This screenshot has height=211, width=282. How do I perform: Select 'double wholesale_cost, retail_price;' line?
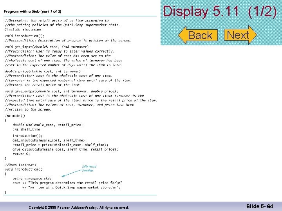[x=48, y=125]
